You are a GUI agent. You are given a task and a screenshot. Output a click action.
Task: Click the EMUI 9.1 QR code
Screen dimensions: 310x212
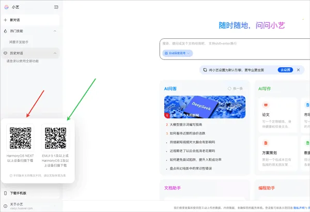coord(55,137)
